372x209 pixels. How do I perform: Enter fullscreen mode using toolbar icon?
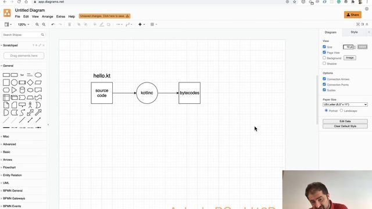358,24
